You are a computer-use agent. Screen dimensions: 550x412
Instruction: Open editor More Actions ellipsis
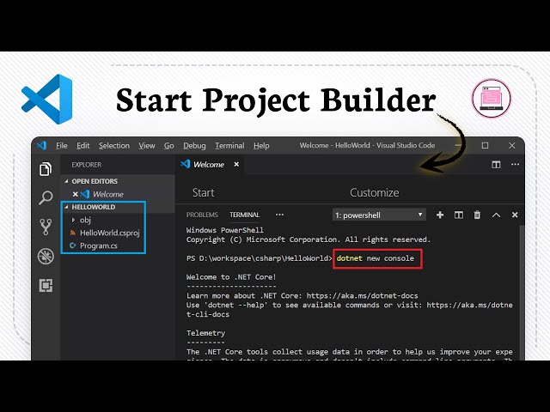tap(515, 164)
